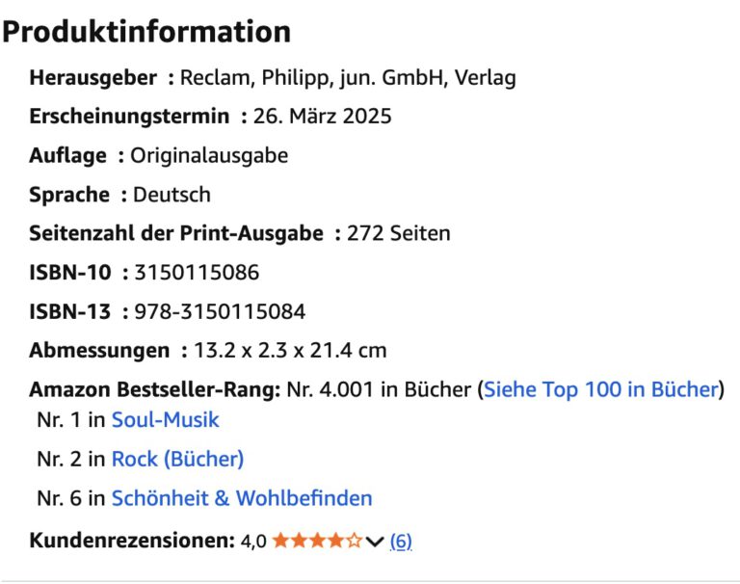Click the Amazon Bestseller-Rang label
Viewport: 740px width, 584px height.
coord(154,389)
